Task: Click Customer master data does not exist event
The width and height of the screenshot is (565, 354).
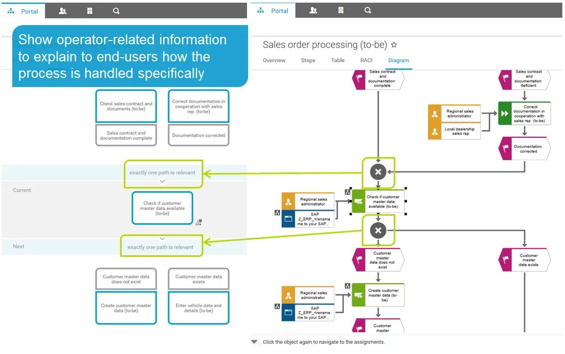Action: [378, 260]
